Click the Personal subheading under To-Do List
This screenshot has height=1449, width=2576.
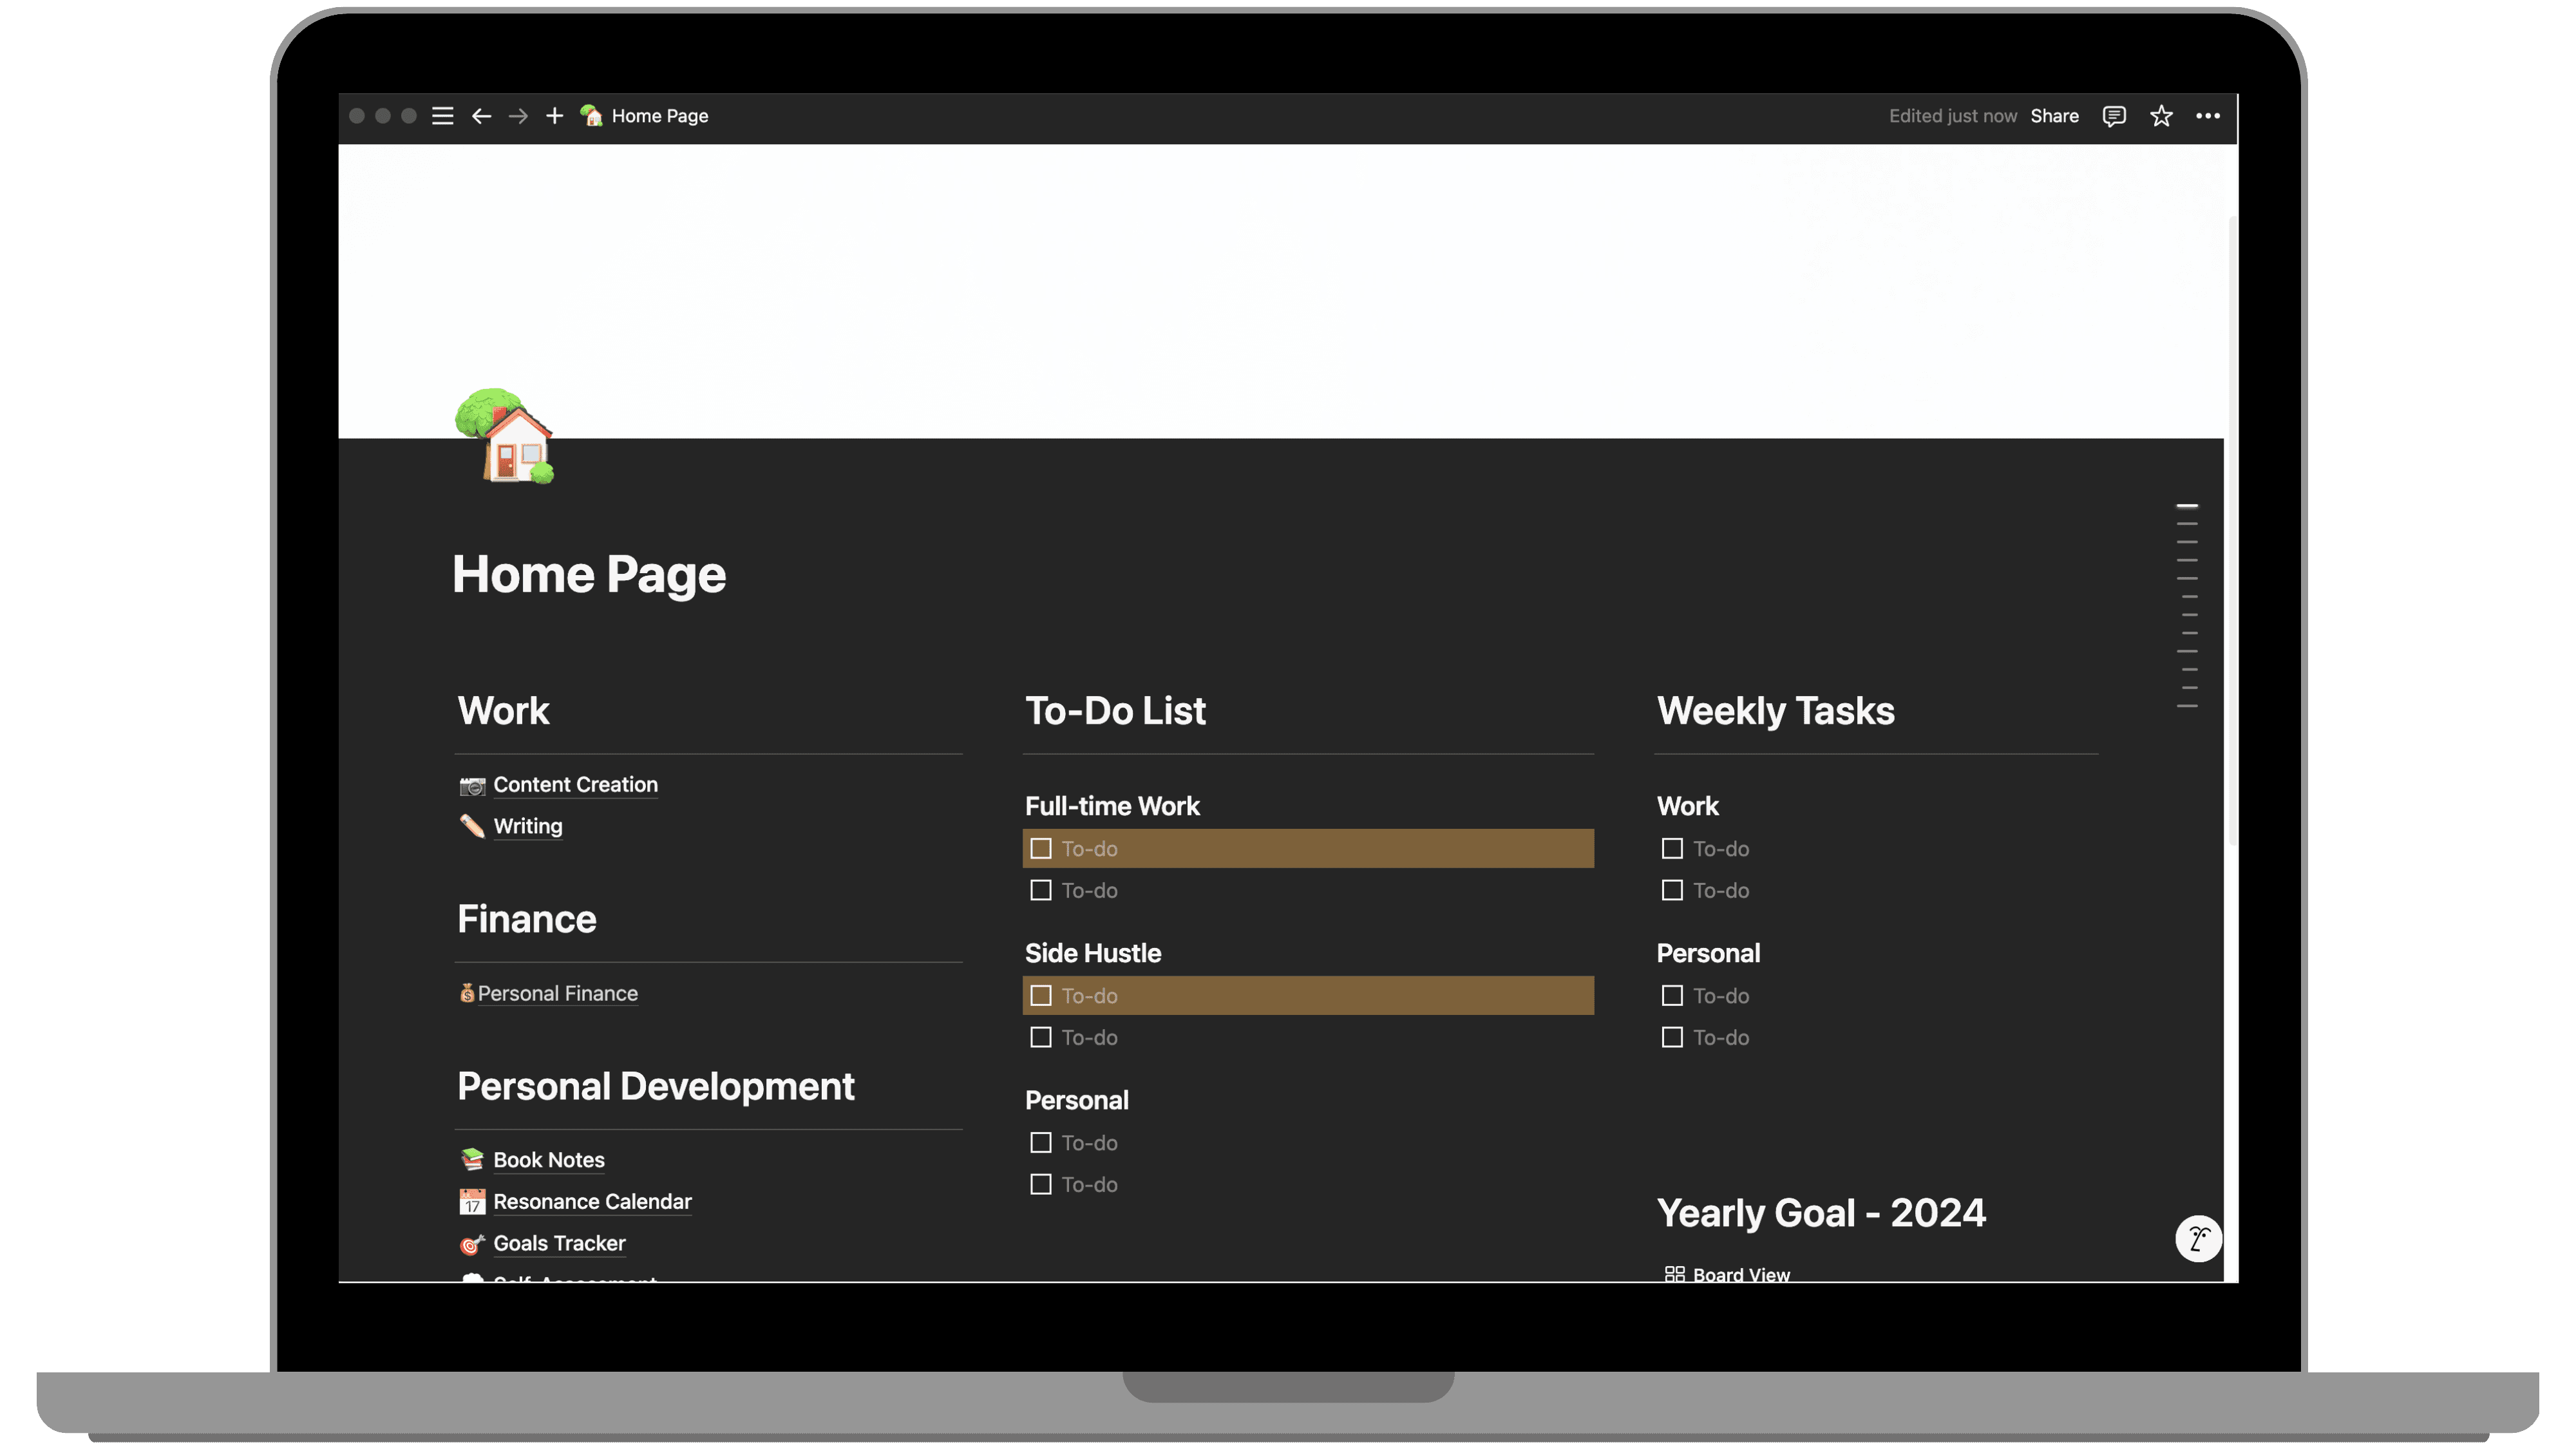[1077, 1100]
